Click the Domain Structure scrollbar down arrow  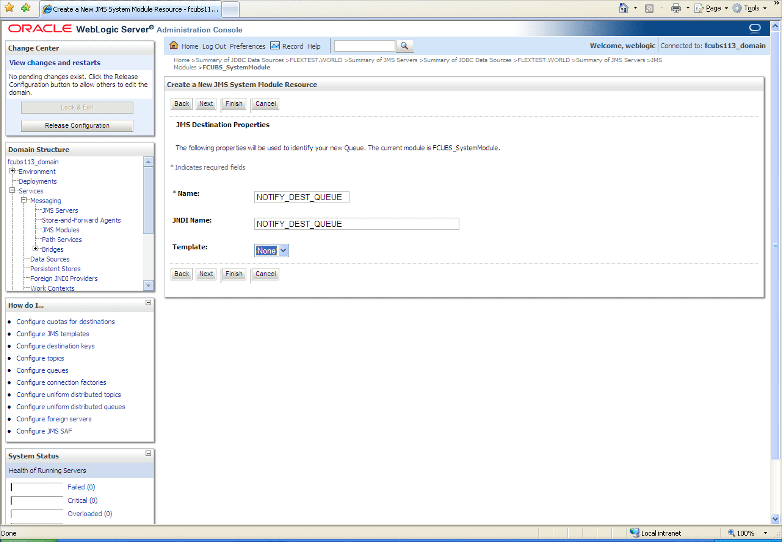pos(148,286)
